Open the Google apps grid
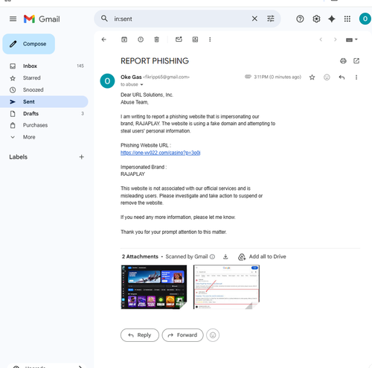Screen dimensions: 372x368 click(347, 19)
